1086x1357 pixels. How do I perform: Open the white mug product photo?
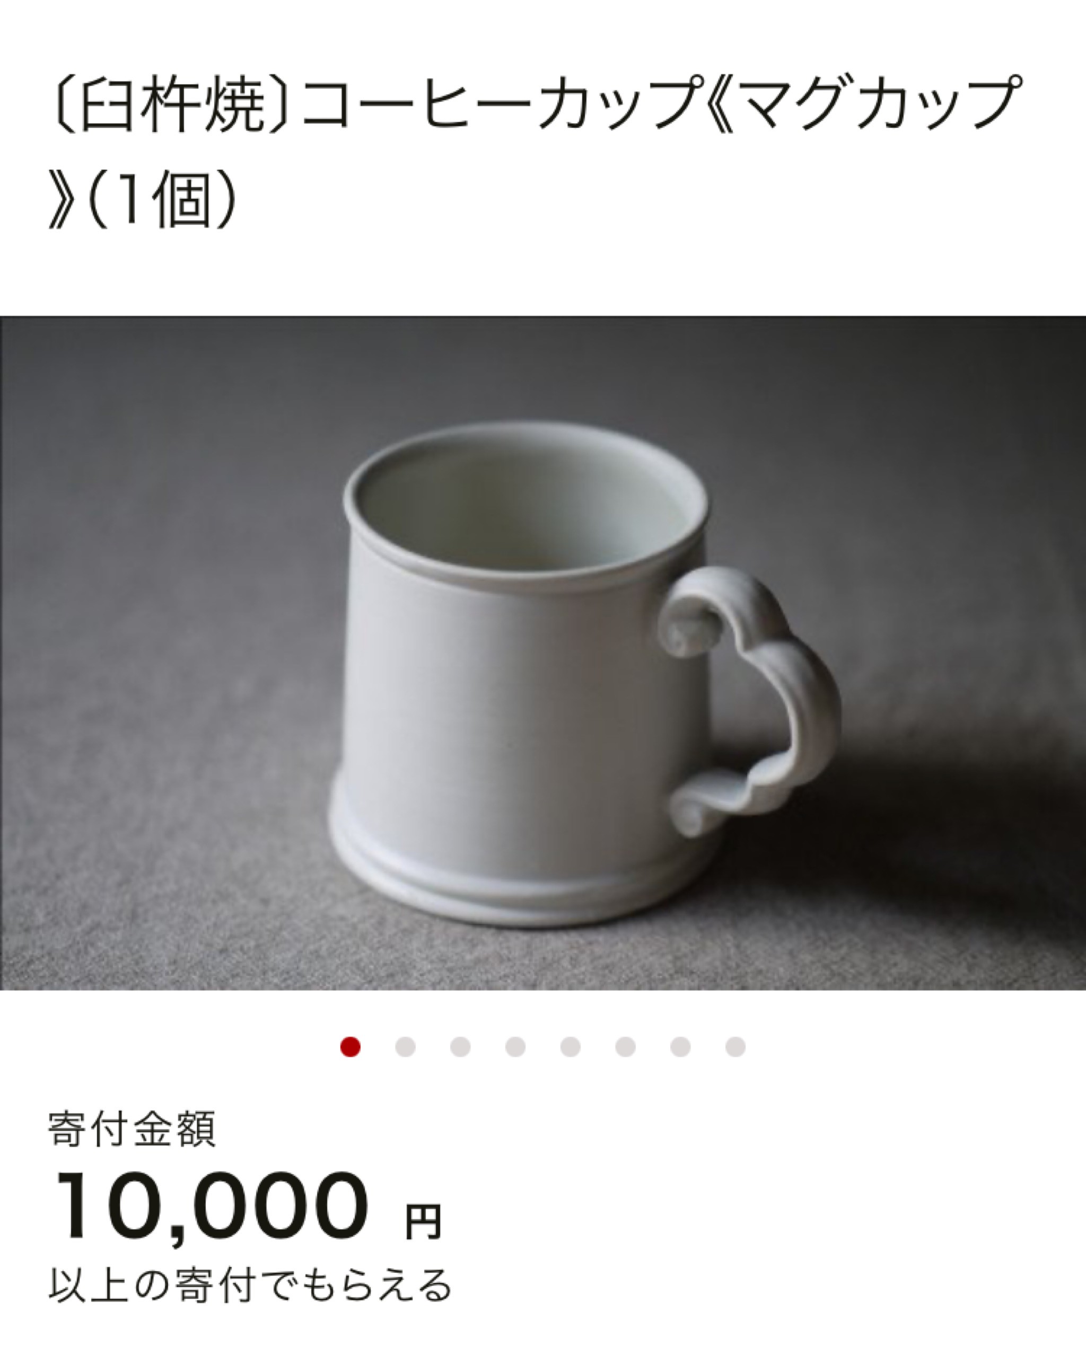542,654
